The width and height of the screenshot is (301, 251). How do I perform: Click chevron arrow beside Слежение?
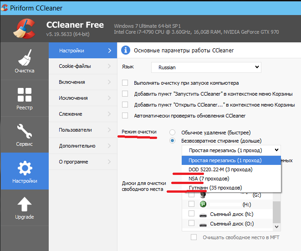click(x=109, y=114)
